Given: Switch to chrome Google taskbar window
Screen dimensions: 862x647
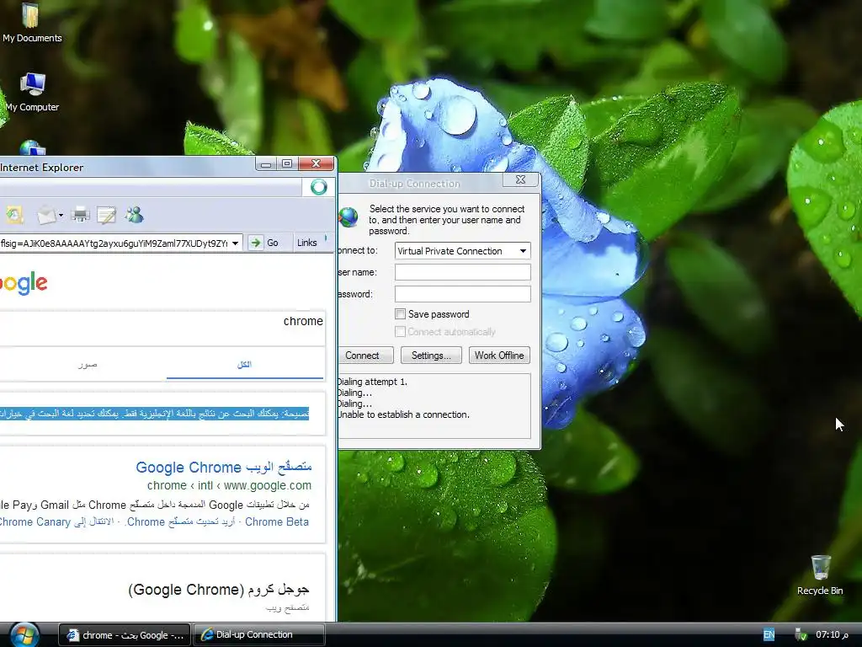Looking at the screenshot, I should (x=125, y=635).
